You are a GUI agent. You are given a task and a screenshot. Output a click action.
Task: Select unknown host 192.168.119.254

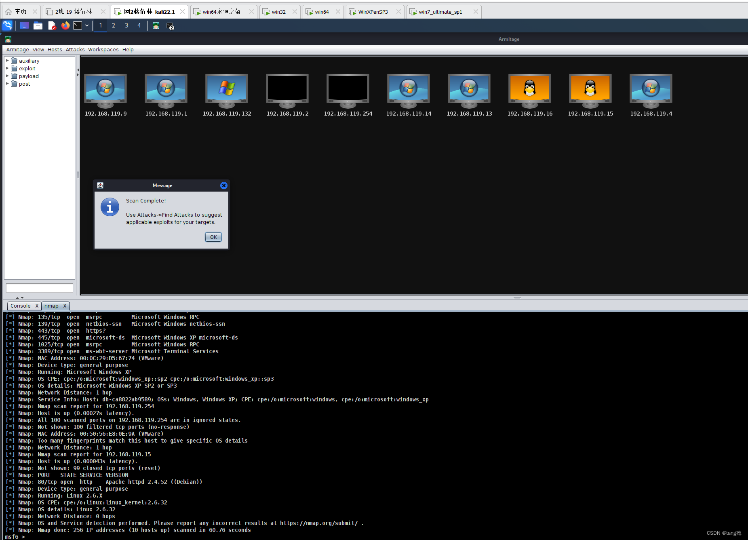pyautogui.click(x=348, y=91)
